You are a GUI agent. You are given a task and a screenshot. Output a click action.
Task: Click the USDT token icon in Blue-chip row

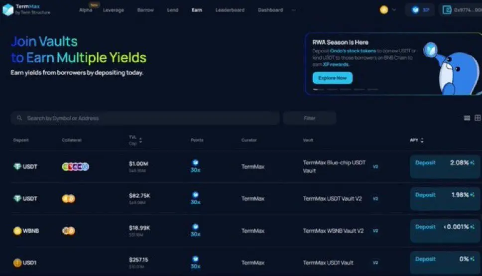[x=17, y=166]
